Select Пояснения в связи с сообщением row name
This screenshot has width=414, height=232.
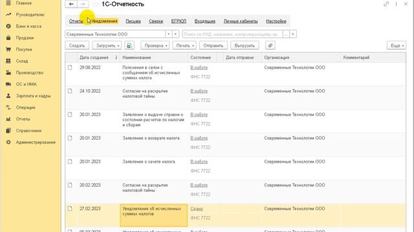[151, 73]
